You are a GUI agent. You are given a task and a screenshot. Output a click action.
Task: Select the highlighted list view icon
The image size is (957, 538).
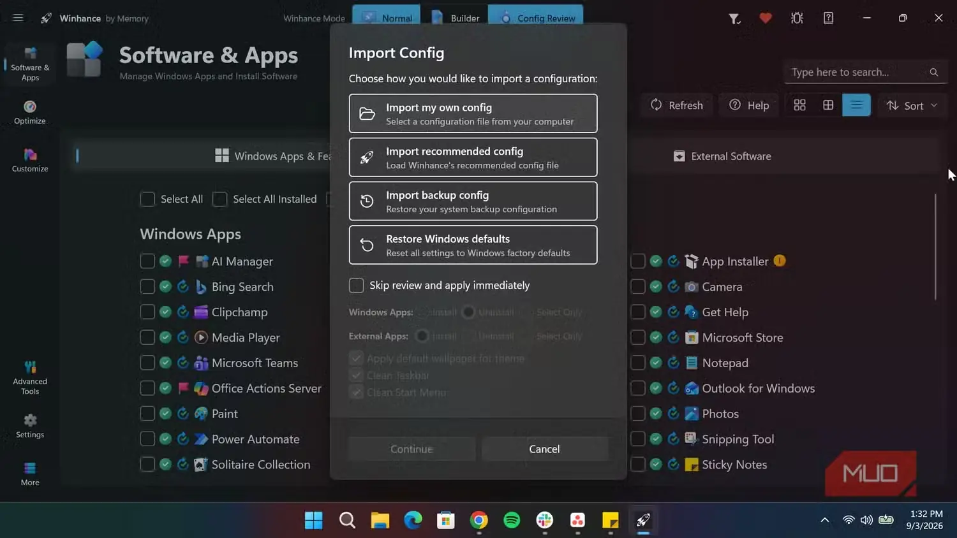click(856, 105)
